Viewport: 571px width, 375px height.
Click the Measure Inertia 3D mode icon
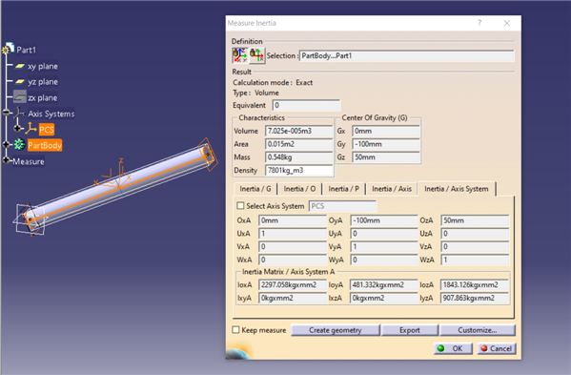point(240,55)
